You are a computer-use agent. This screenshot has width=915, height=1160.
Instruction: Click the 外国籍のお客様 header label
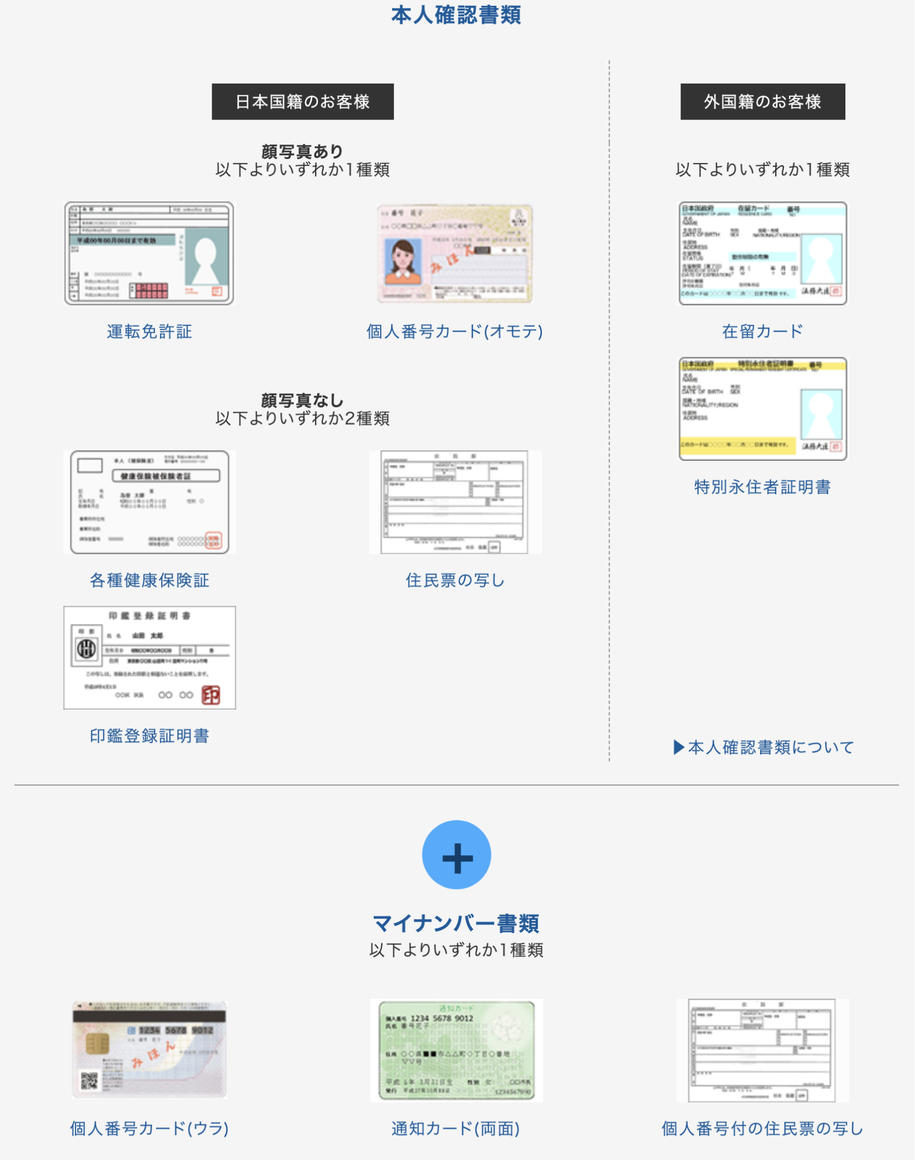[762, 102]
